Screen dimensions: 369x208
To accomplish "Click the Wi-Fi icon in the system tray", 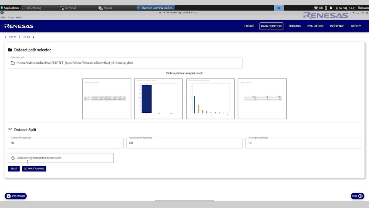I will [x=316, y=8].
